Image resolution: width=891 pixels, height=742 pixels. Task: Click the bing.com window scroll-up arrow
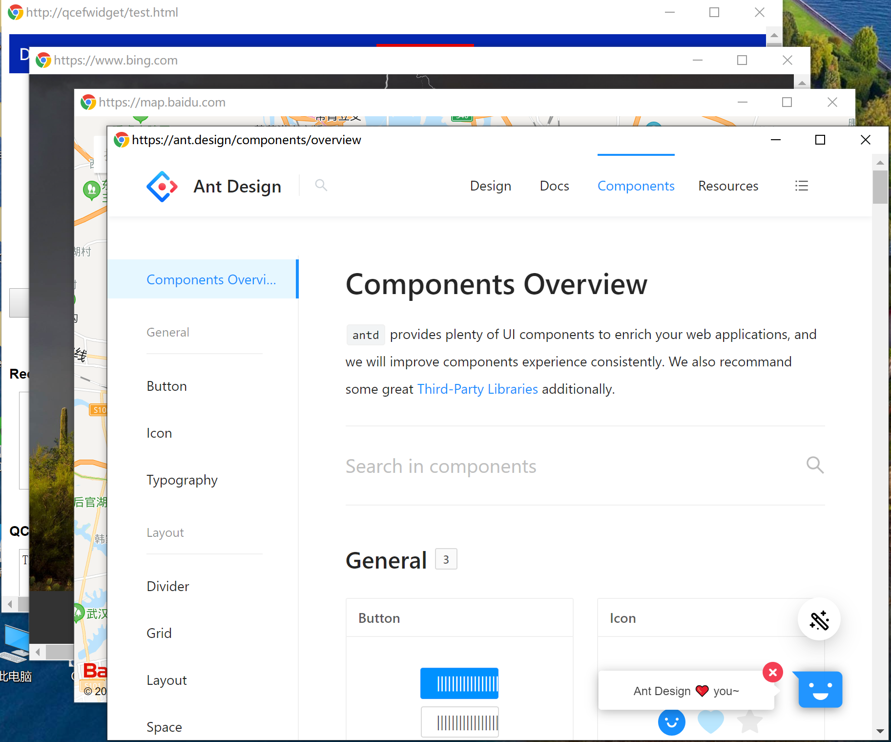[x=802, y=84]
